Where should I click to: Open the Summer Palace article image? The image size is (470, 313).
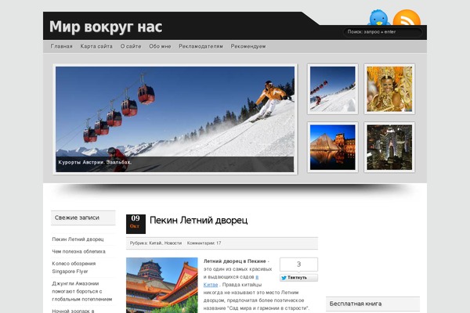(162, 285)
